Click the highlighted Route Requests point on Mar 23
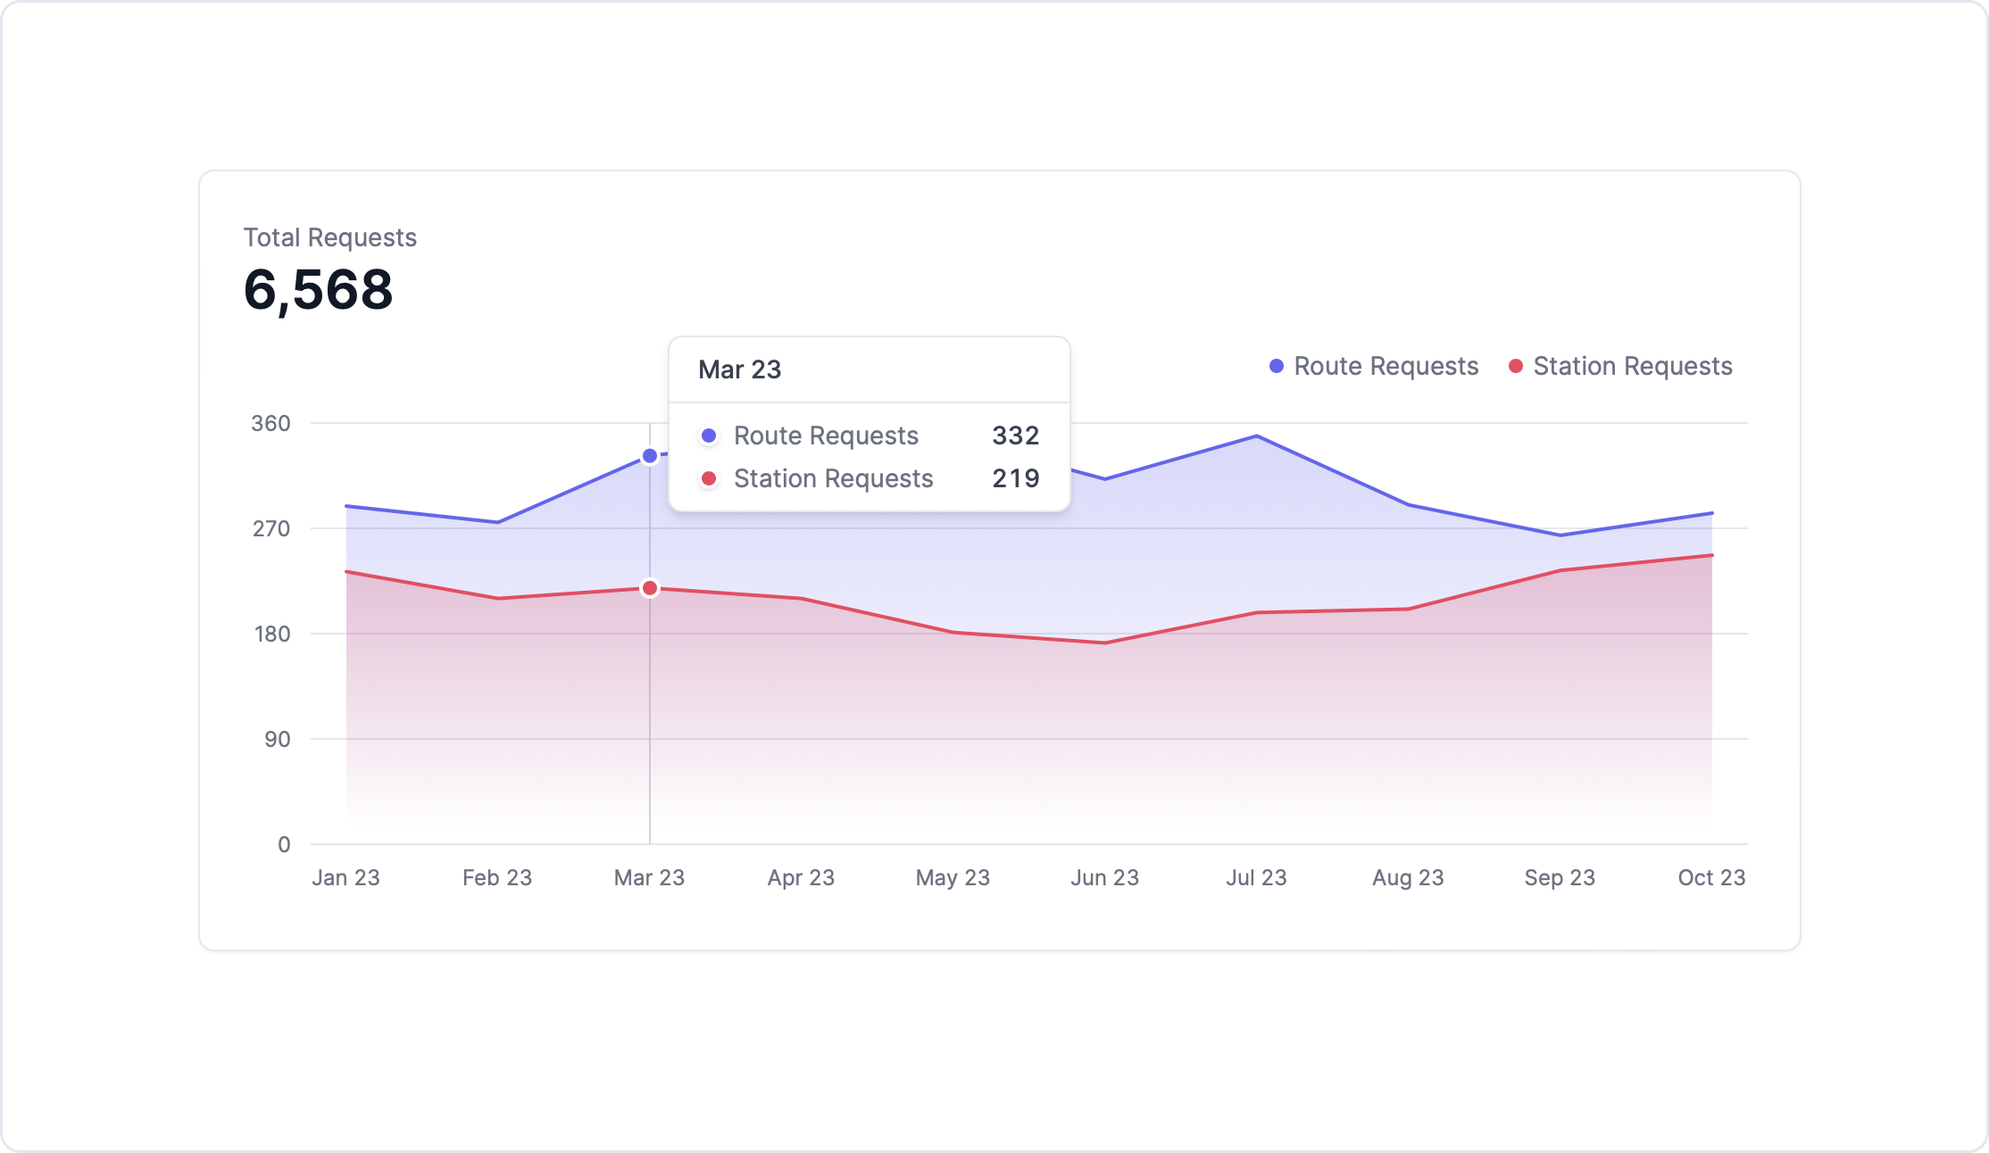1989x1153 pixels. click(650, 456)
